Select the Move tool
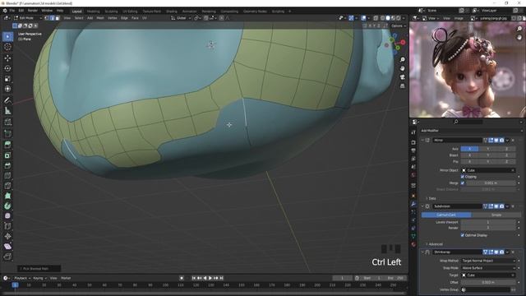526x296 pixels. [7, 58]
